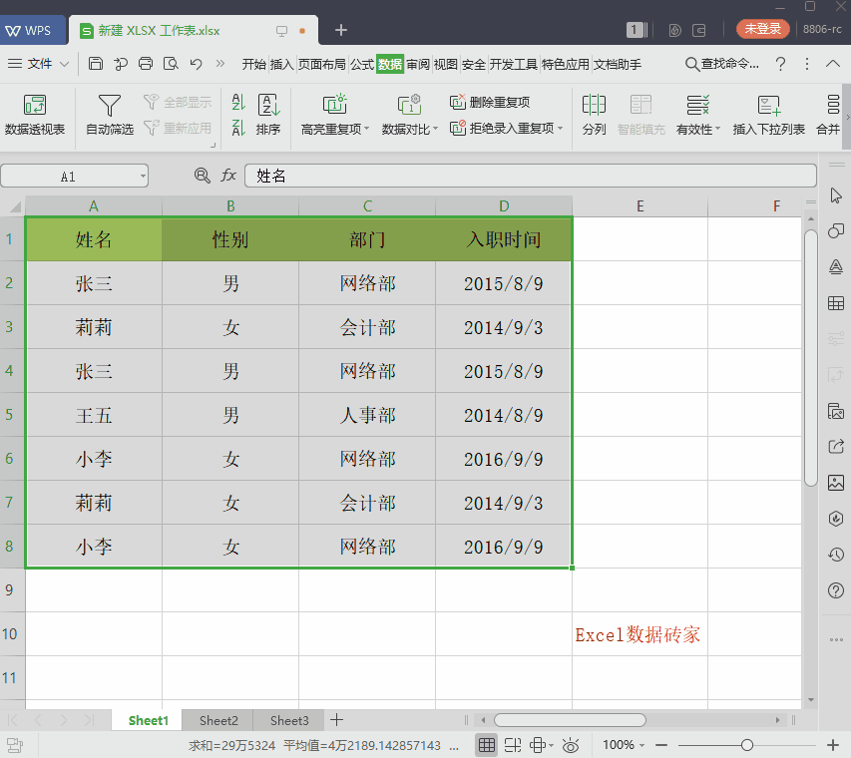Screen dimensions: 851x758
Task: Switch to the 公式 ribbon tab
Action: [x=362, y=64]
